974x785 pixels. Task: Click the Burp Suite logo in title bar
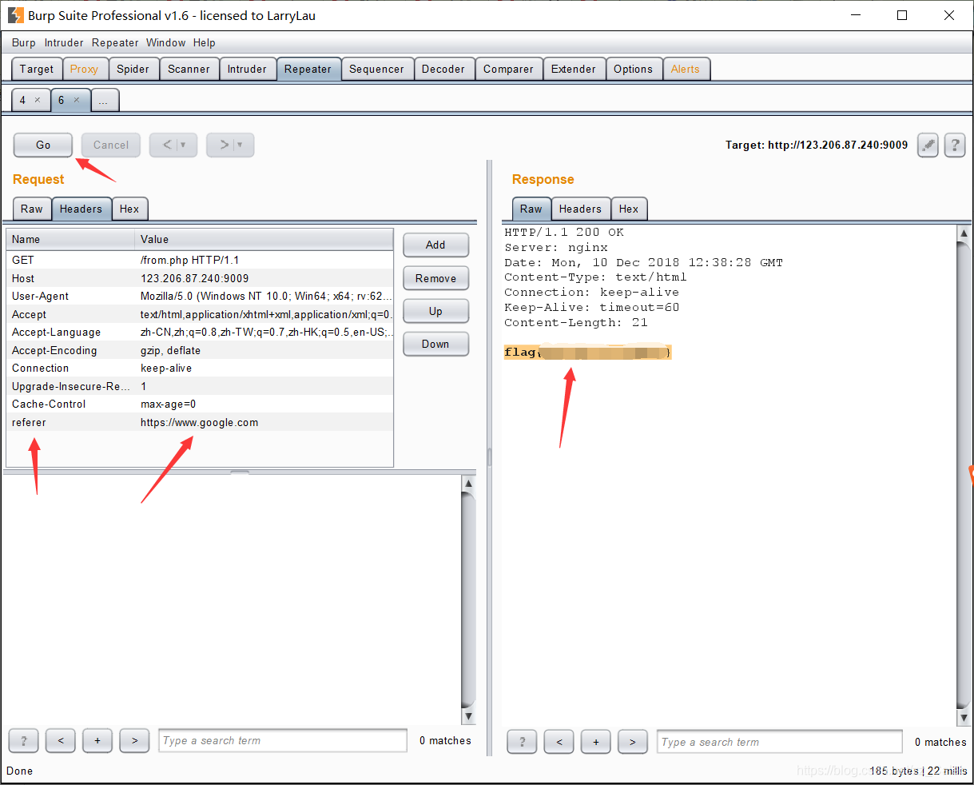(15, 15)
